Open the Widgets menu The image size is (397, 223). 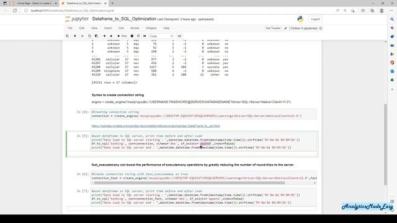151,28
